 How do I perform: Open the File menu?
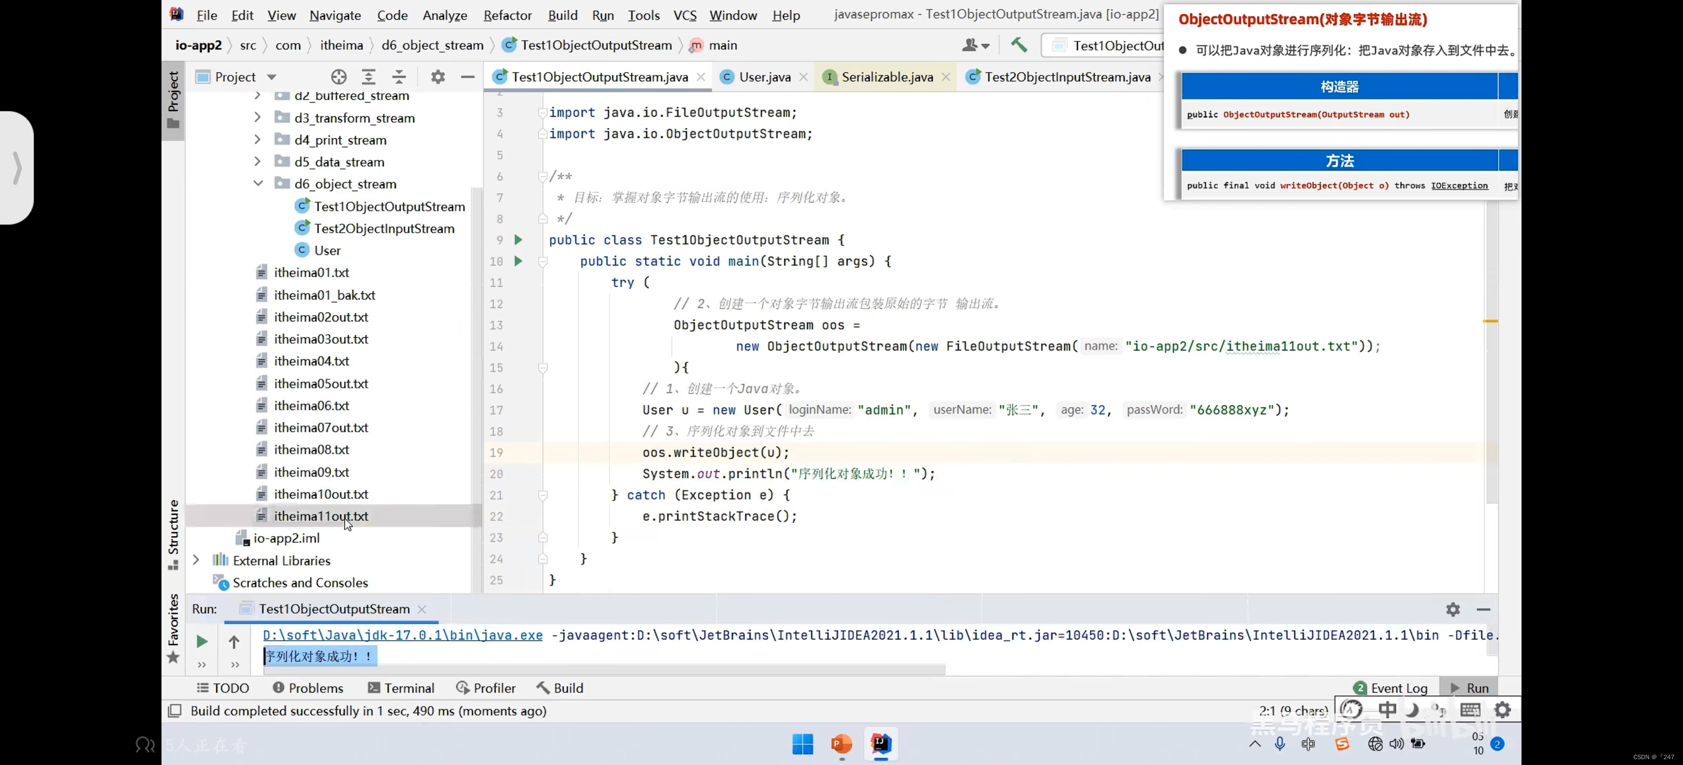coord(207,15)
